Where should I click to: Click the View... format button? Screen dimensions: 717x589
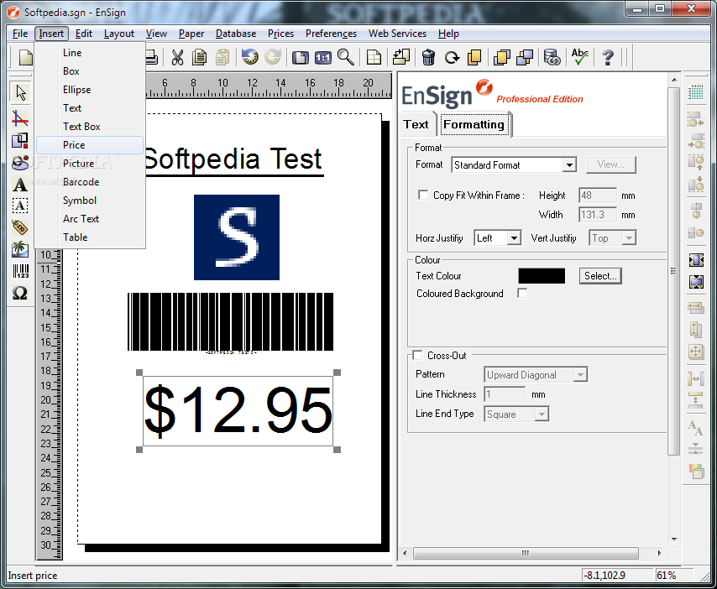click(610, 164)
